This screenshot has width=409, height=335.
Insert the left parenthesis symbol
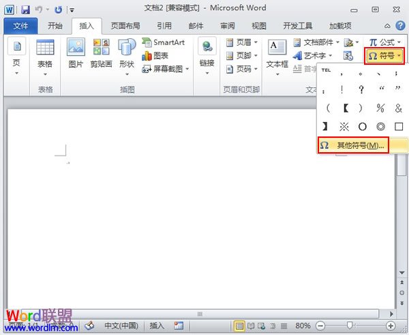point(328,108)
